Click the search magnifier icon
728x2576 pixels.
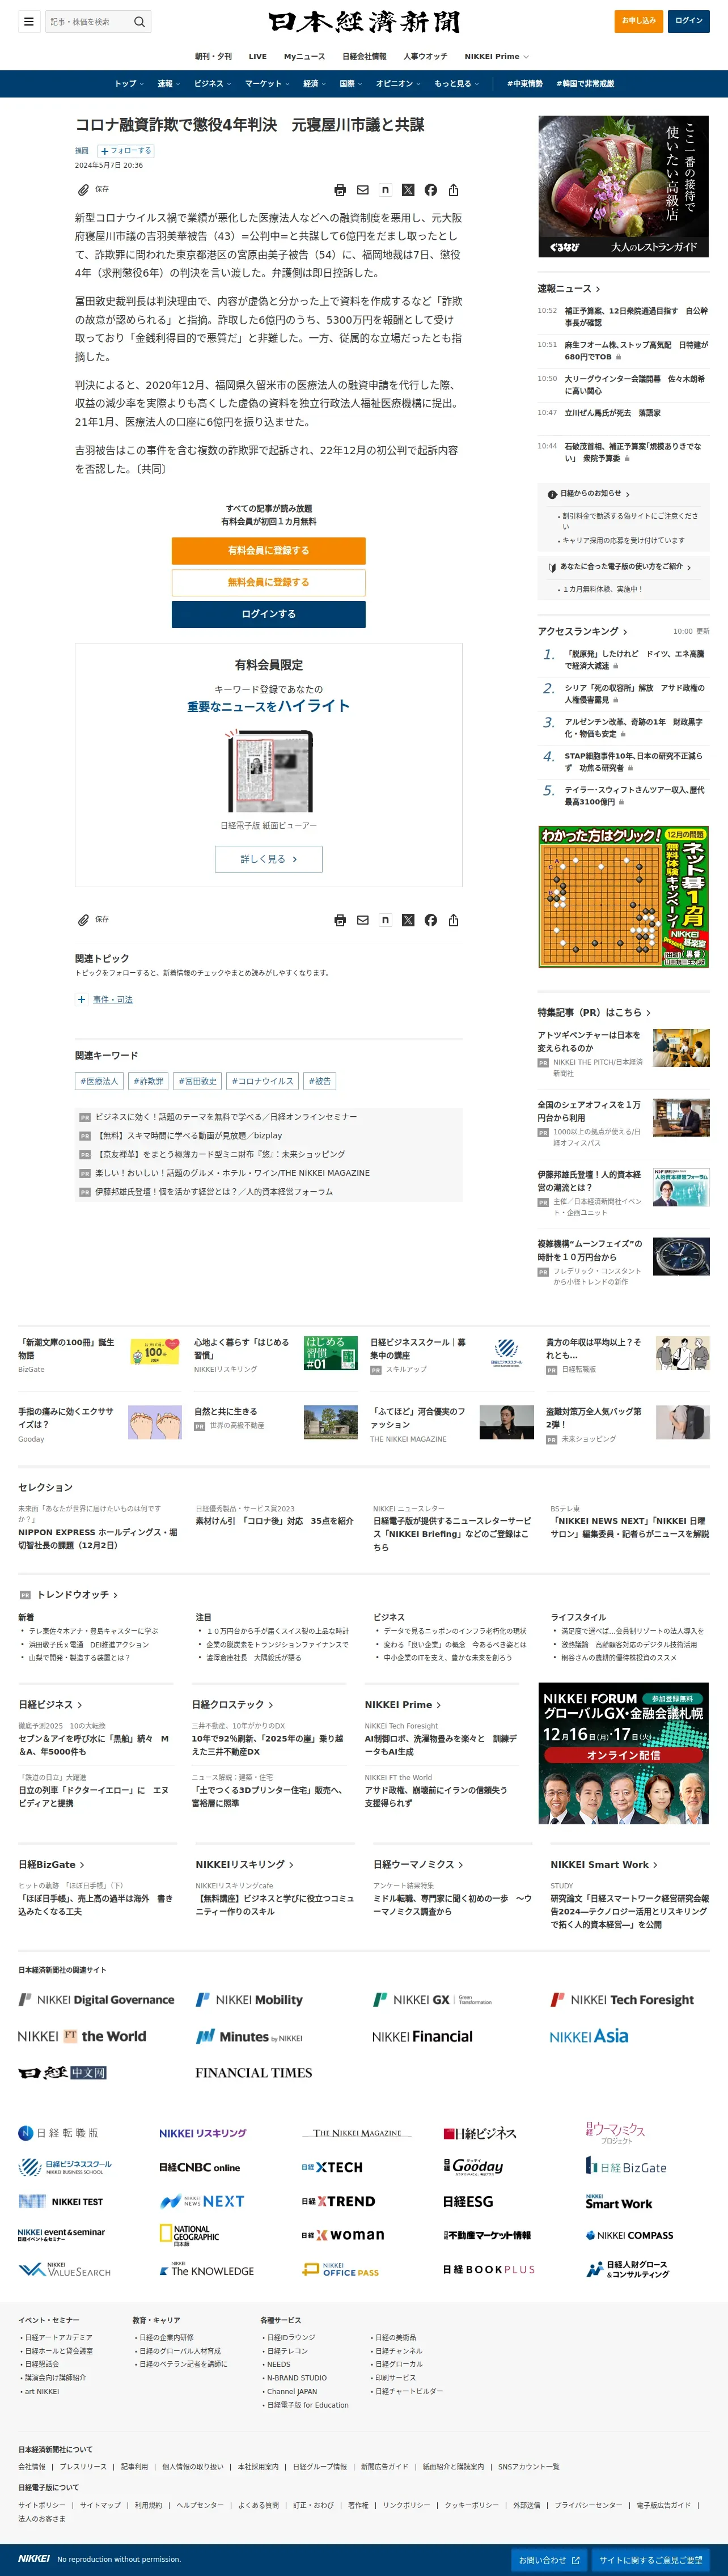[140, 21]
